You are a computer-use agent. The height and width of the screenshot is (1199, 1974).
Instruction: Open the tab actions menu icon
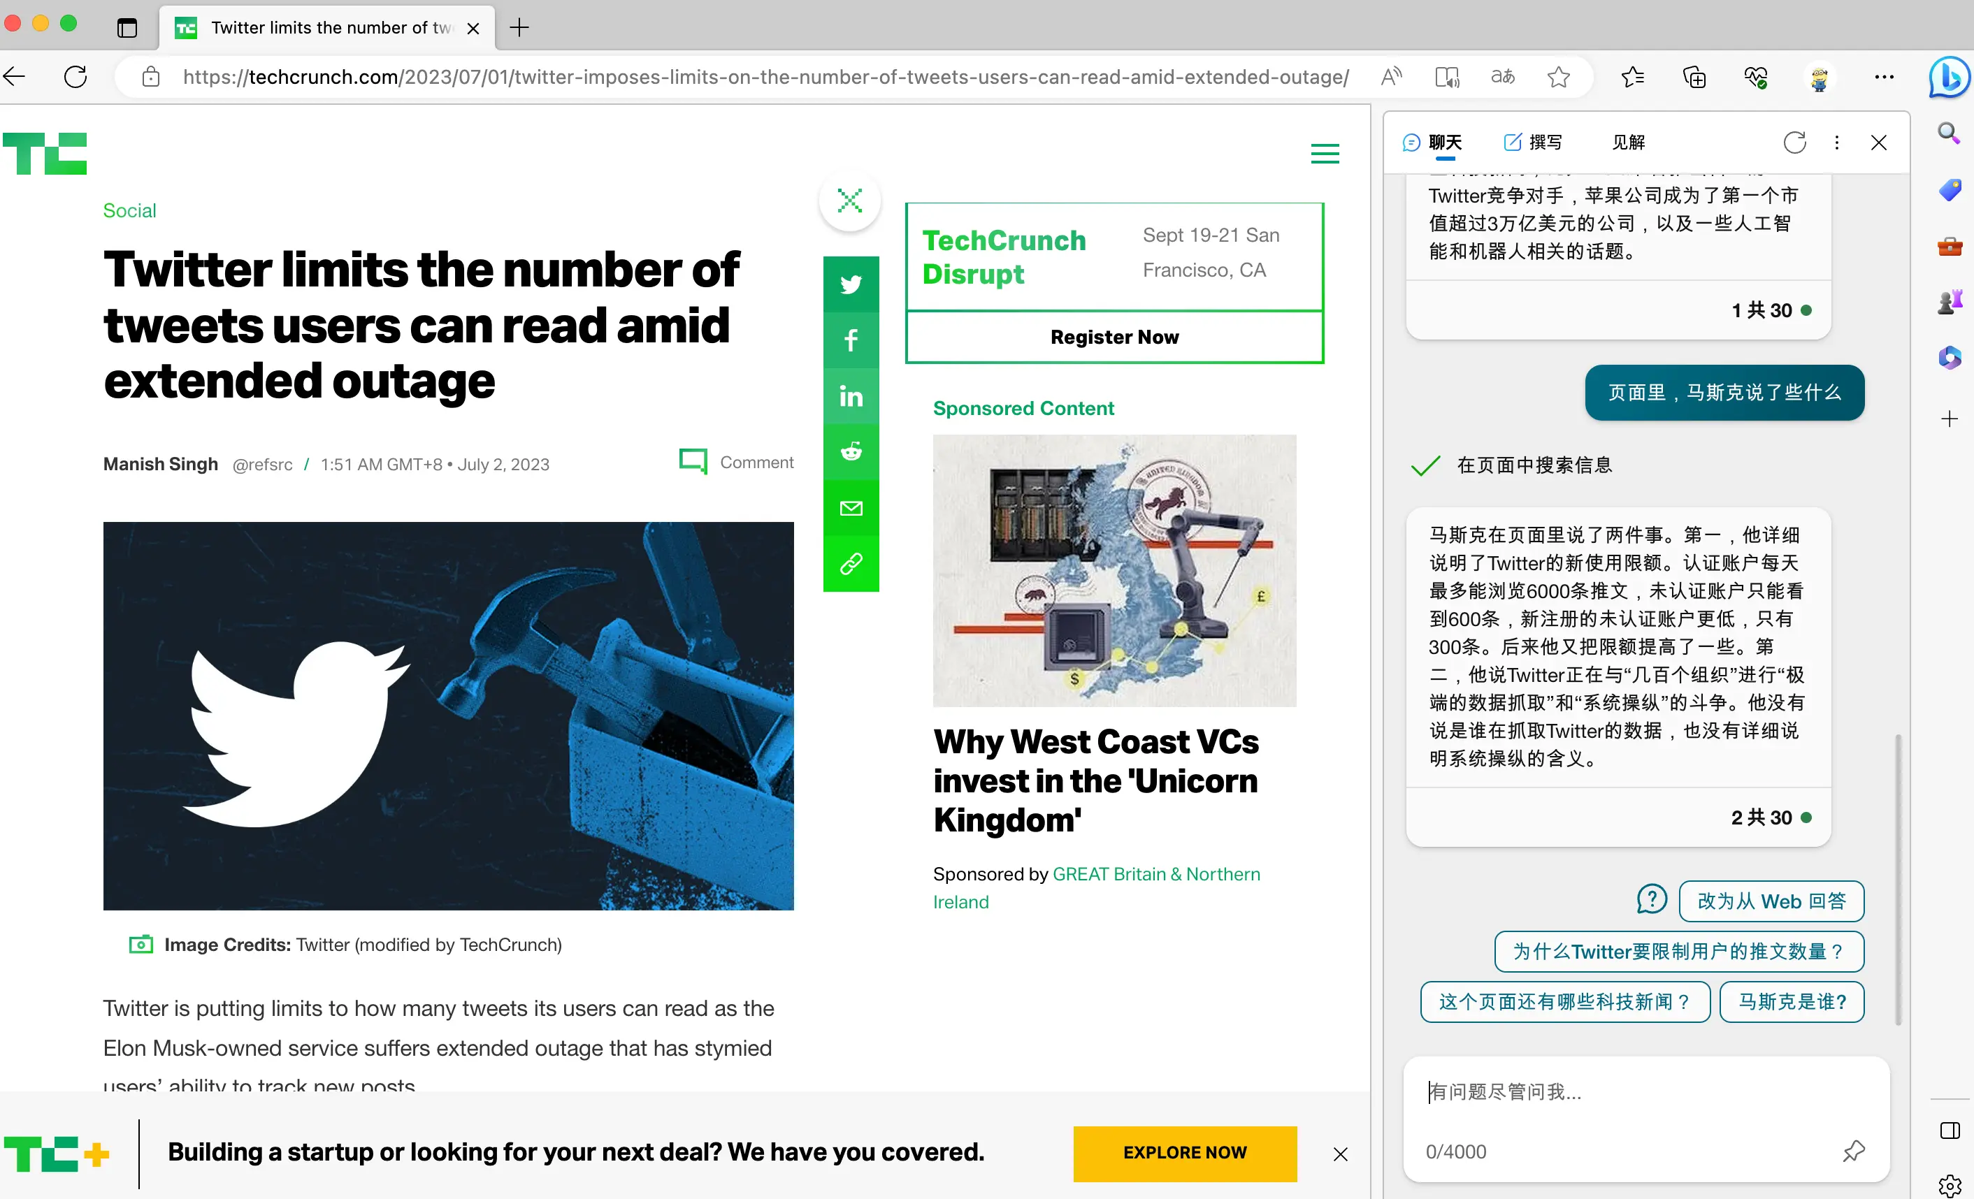pyautogui.click(x=127, y=28)
